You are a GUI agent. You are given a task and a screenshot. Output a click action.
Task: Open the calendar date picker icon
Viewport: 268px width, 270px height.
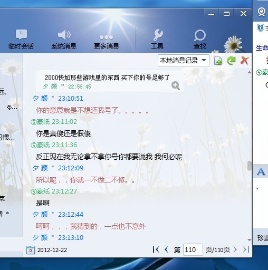point(31,250)
